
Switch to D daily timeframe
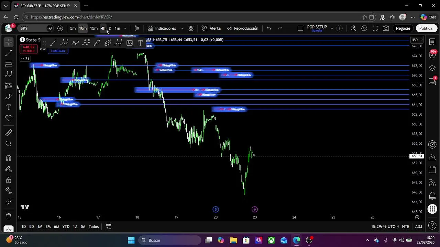[x=110, y=28]
